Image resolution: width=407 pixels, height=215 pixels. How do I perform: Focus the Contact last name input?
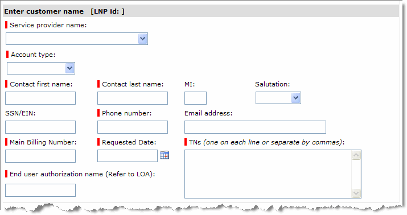[133, 98]
